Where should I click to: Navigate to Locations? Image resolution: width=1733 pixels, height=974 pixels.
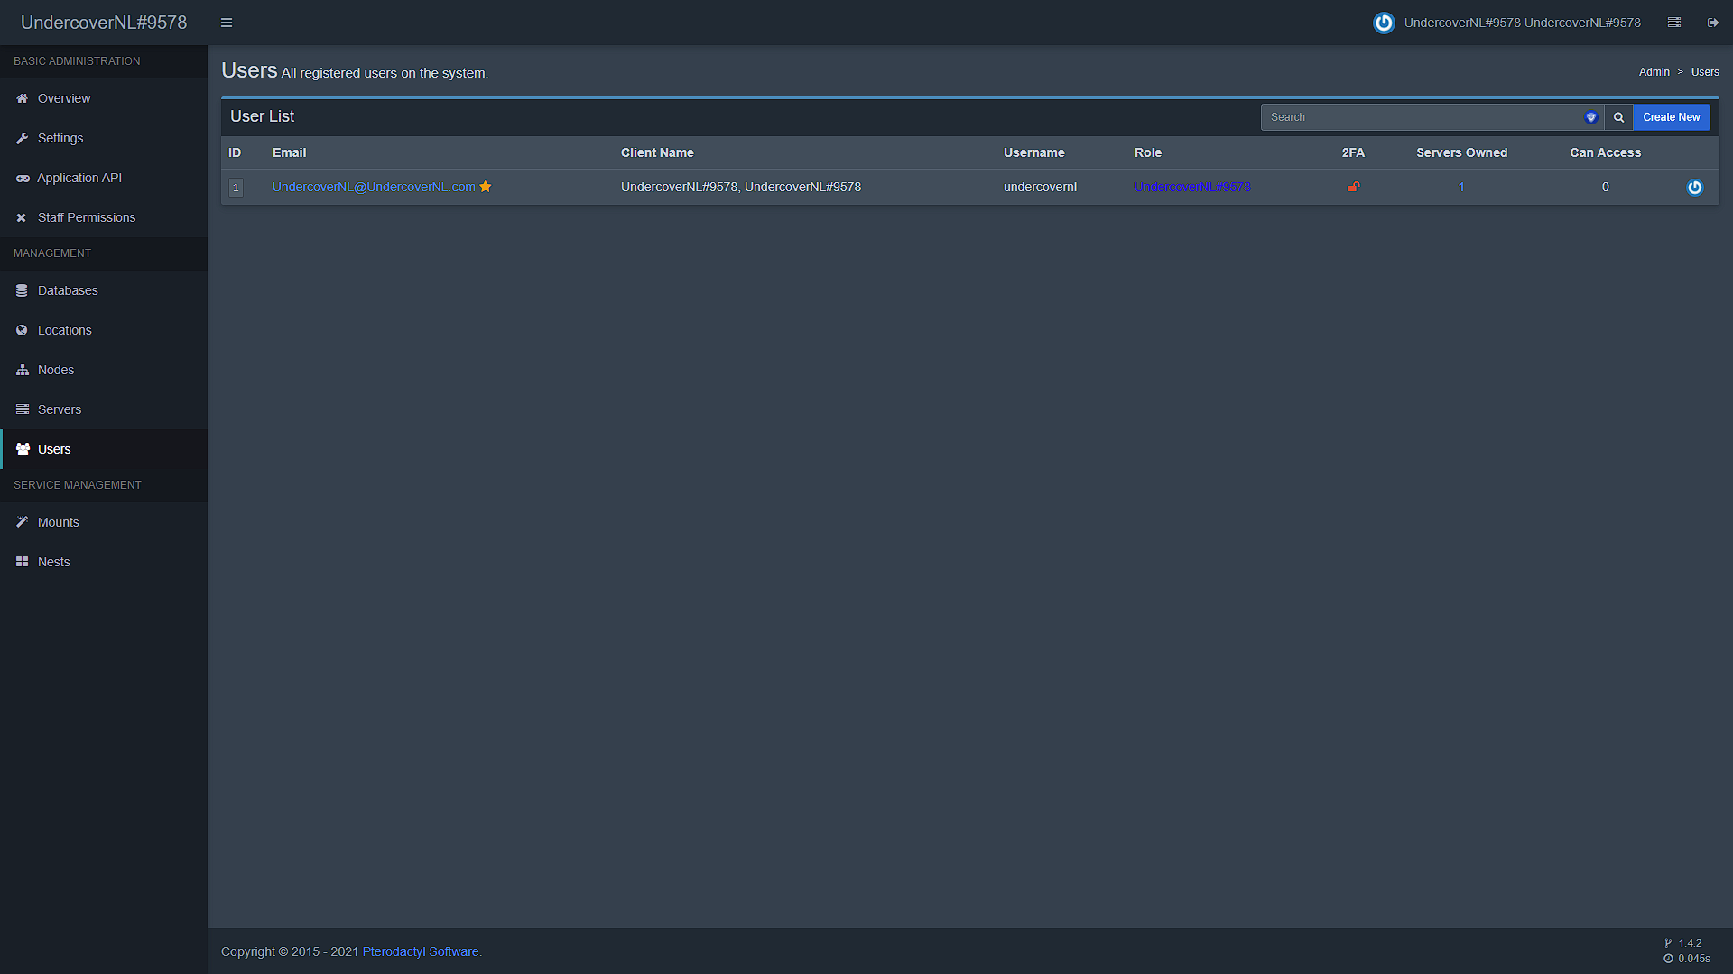[104, 330]
